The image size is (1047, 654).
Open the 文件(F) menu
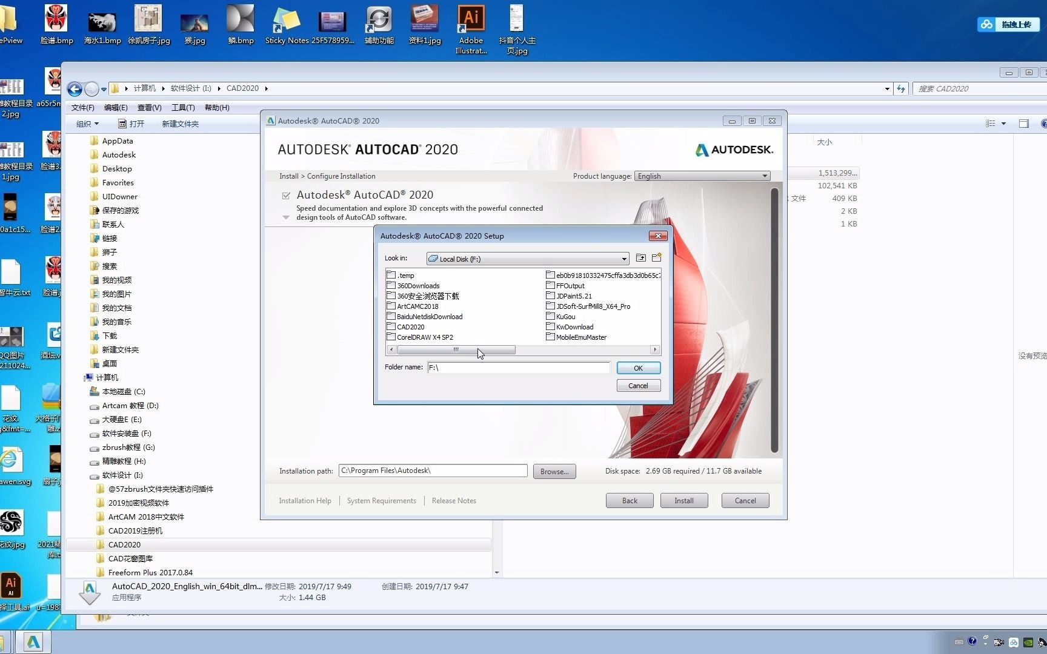point(83,107)
